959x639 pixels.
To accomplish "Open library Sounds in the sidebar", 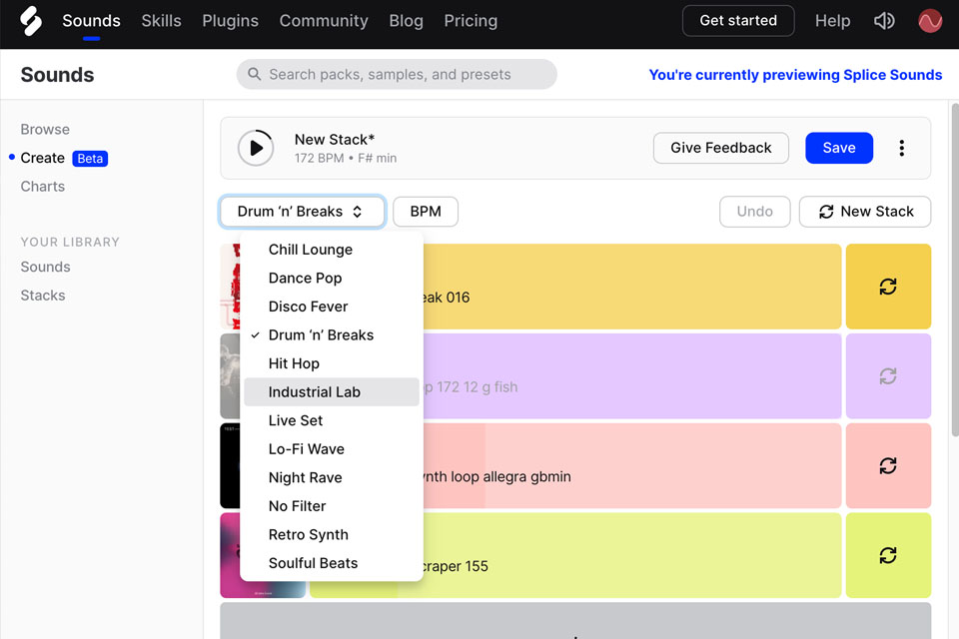I will [x=45, y=268].
